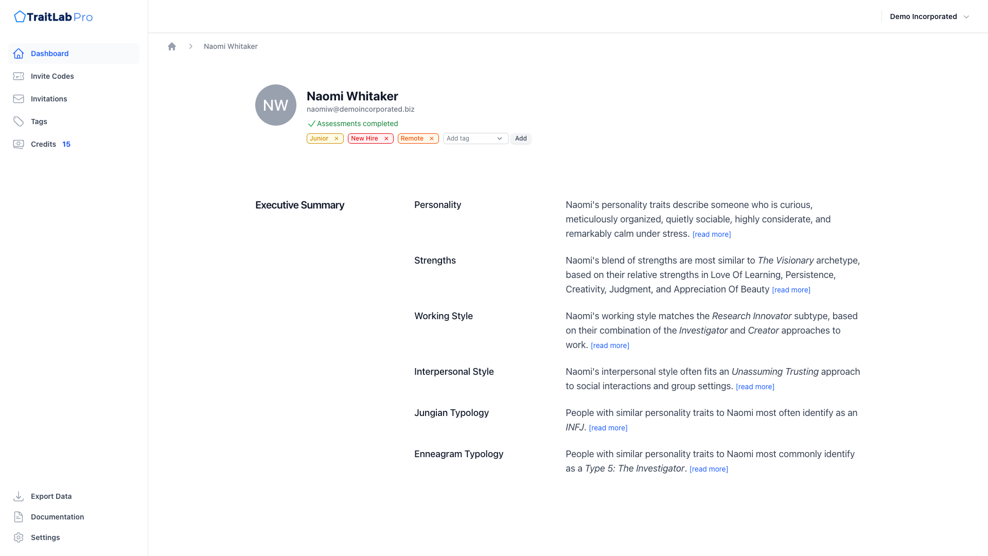Go to Invitations envelope item
This screenshot has width=988, height=556.
(x=49, y=99)
